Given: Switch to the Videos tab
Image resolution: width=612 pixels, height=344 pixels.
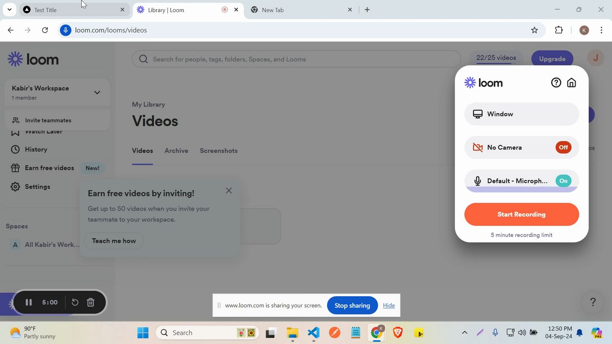Looking at the screenshot, I should click(x=142, y=150).
